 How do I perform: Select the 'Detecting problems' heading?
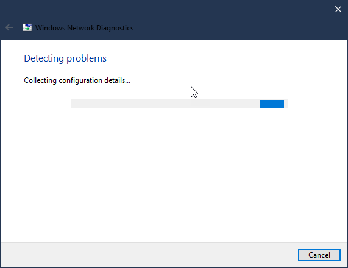[x=65, y=58]
